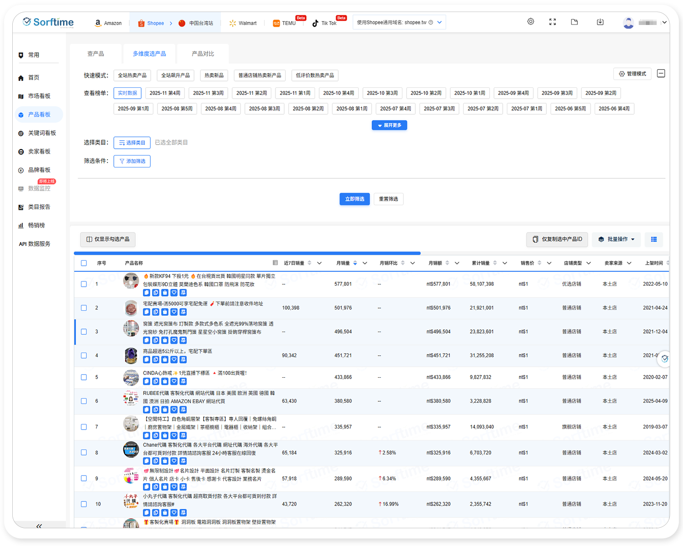Collapse sidebar with double-arrow icon
This screenshot has width=683, height=546.
(39, 526)
